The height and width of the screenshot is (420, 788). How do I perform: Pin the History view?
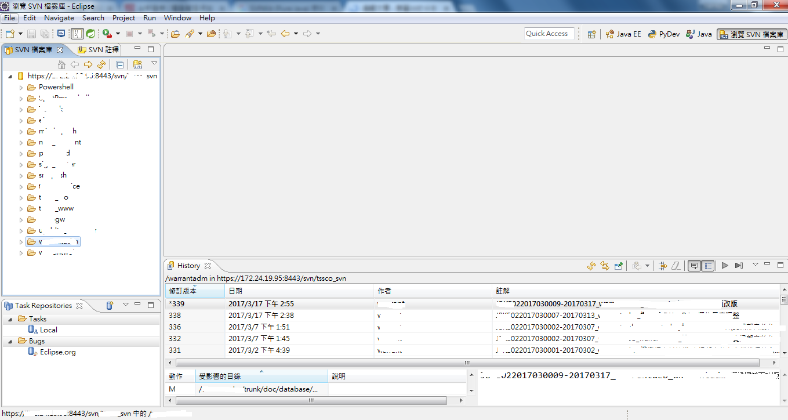pyautogui.click(x=619, y=266)
